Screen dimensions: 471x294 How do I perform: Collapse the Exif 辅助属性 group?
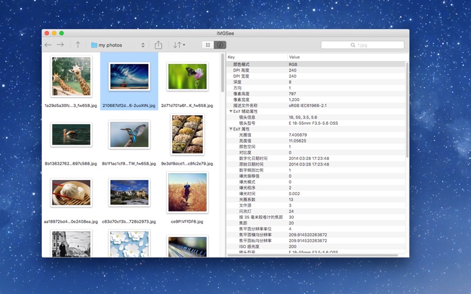pyautogui.click(x=231, y=111)
